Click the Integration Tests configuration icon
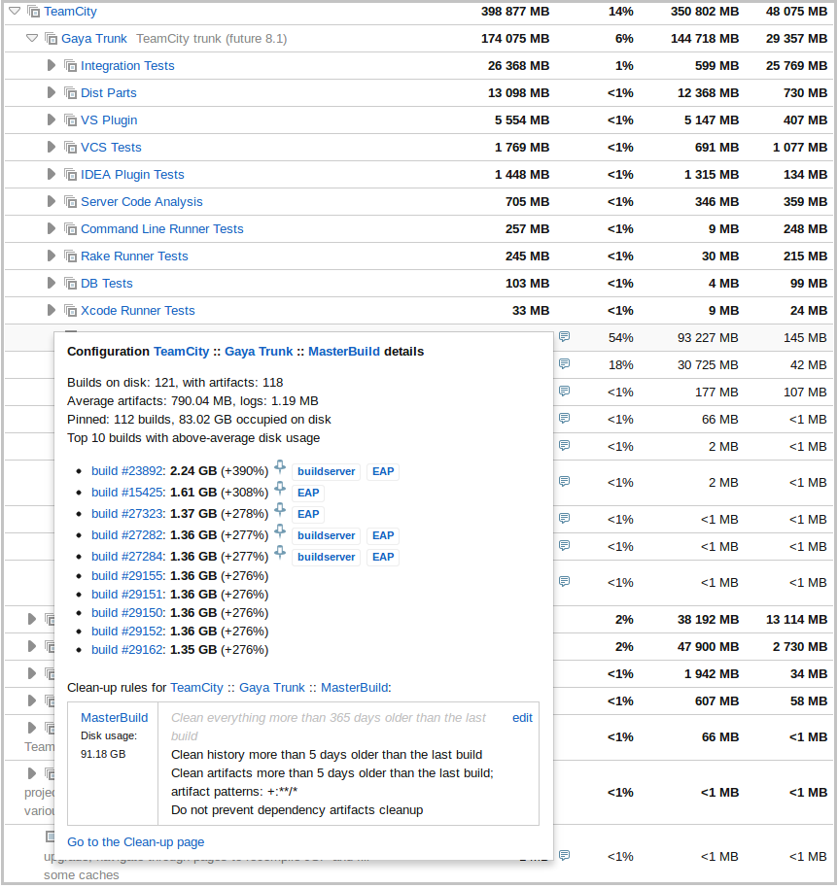Image resolution: width=838 pixels, height=888 pixels. pyautogui.click(x=70, y=65)
